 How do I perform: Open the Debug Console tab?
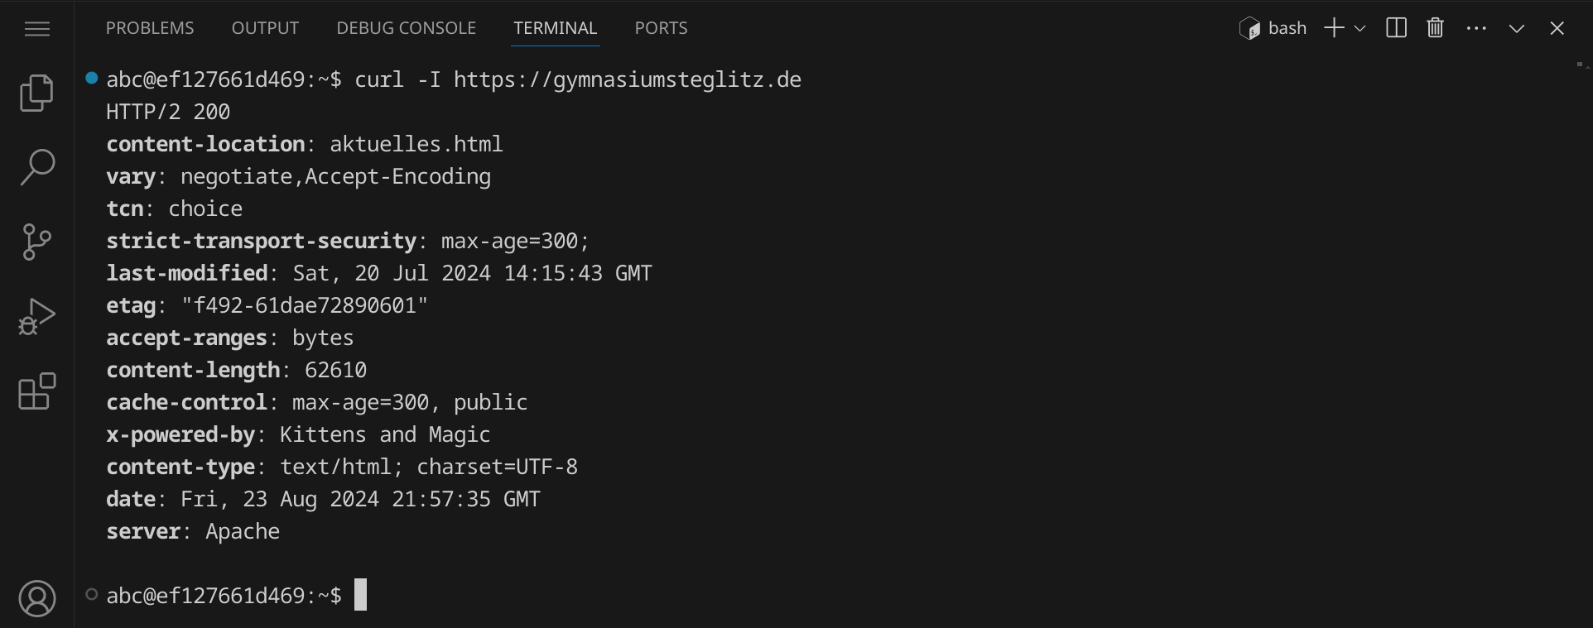tap(406, 28)
